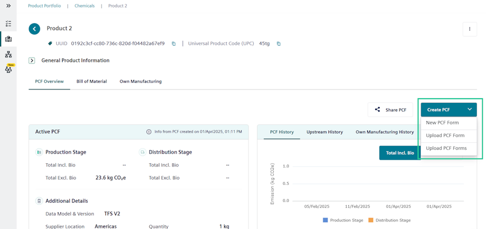The width and height of the screenshot is (486, 229).
Task: Click the Share PCF button
Action: (390, 110)
